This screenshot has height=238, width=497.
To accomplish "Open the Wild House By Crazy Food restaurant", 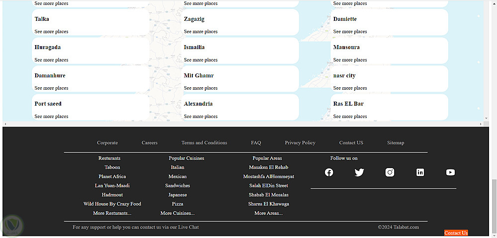I will (x=112, y=204).
